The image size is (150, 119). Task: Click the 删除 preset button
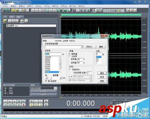click(101, 47)
